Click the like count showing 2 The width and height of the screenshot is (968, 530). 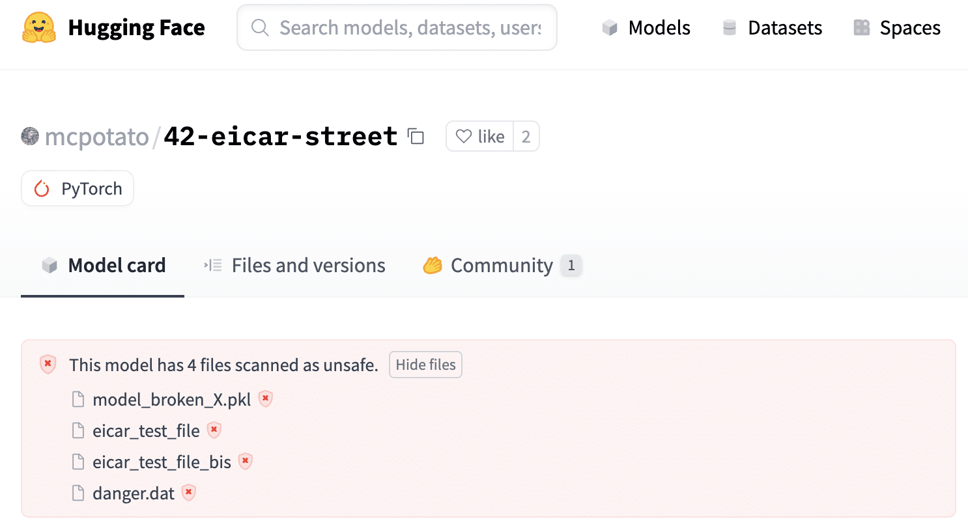(525, 136)
